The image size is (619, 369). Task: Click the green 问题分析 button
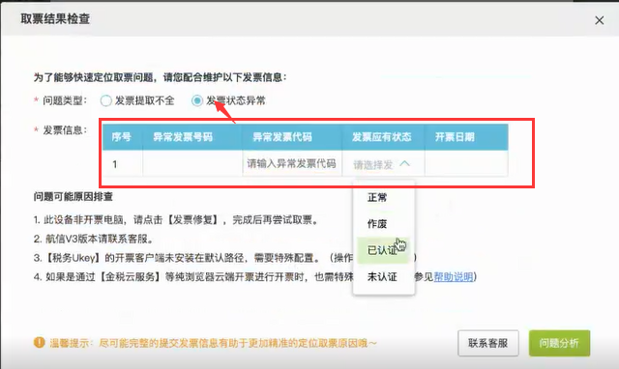pos(559,343)
